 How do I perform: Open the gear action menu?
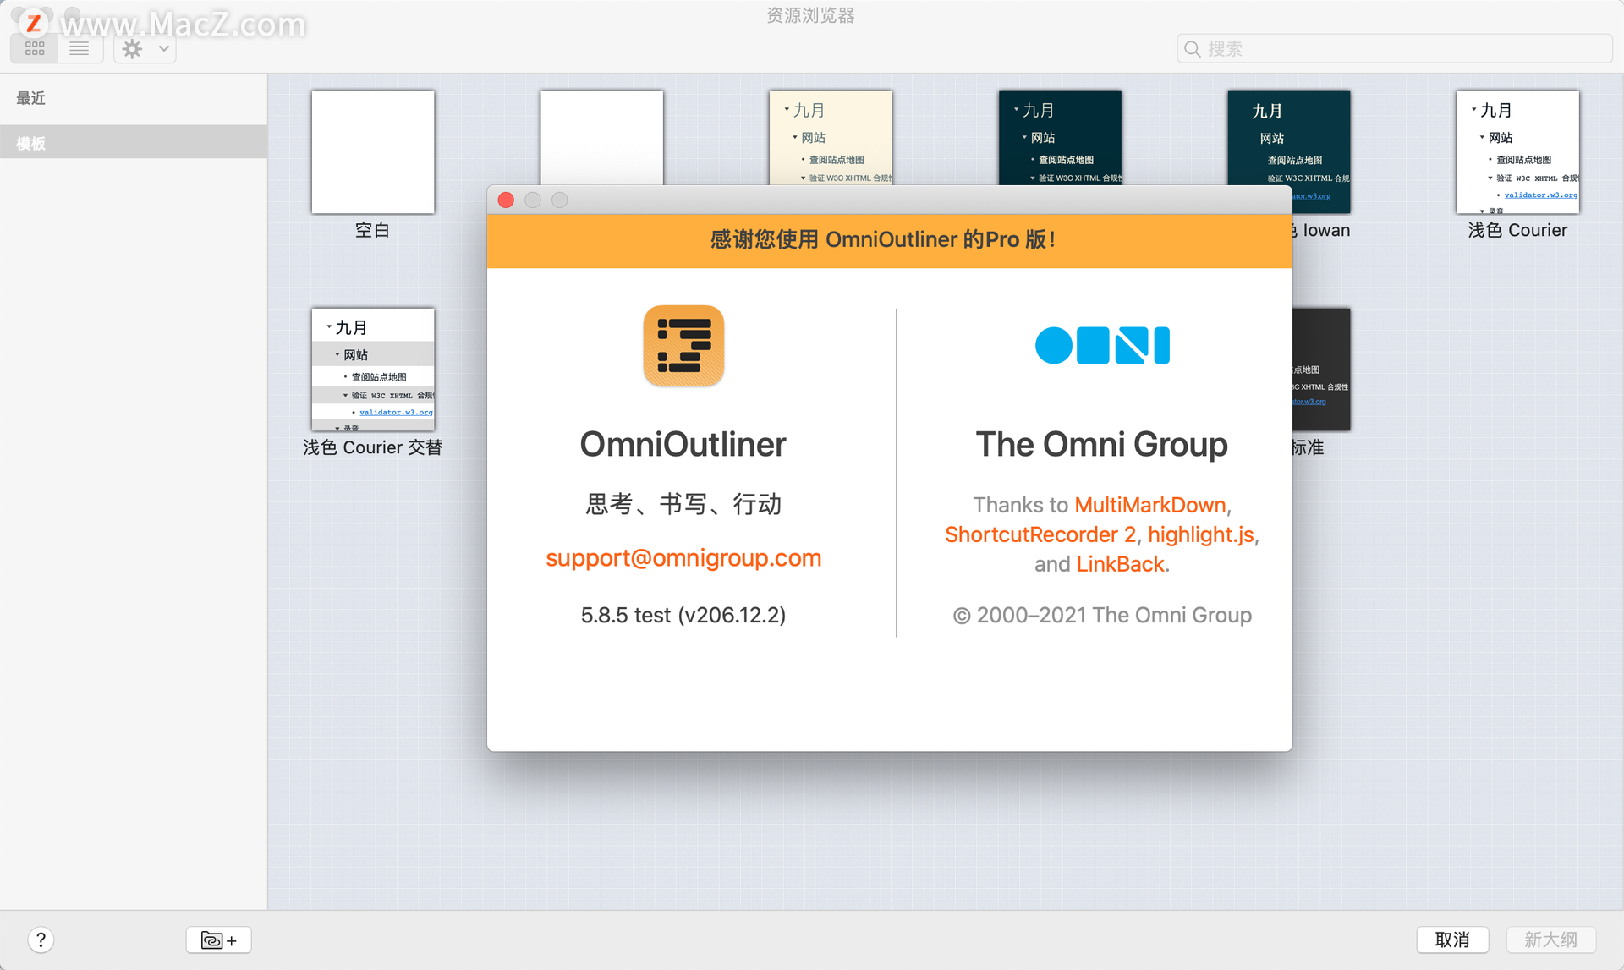pos(145,48)
